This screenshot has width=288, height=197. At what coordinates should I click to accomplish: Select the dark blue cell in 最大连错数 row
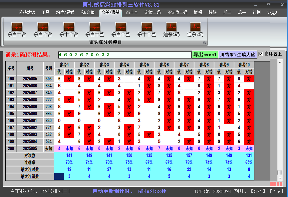coord(59,176)
